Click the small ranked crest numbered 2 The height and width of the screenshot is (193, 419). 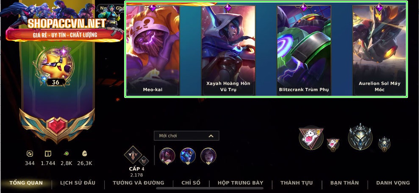coord(384,144)
